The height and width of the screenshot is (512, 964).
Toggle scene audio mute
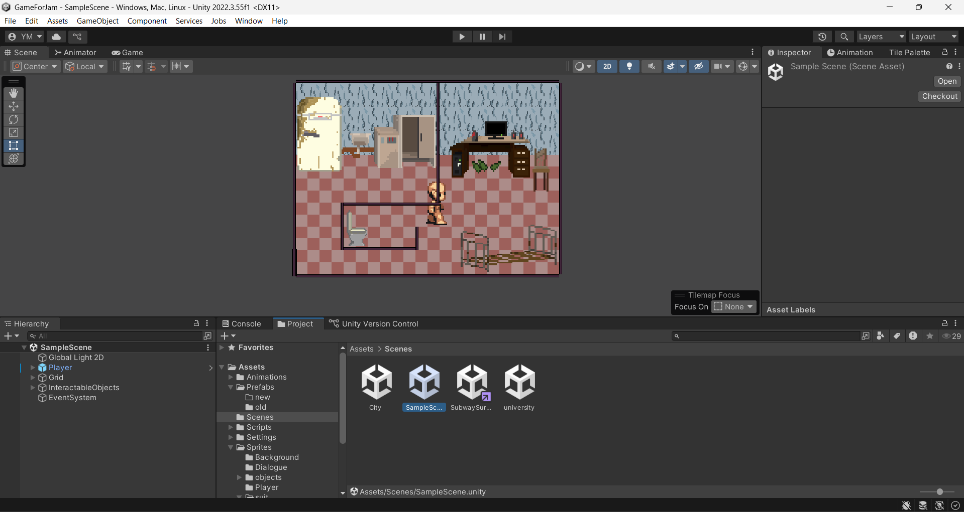click(x=652, y=66)
